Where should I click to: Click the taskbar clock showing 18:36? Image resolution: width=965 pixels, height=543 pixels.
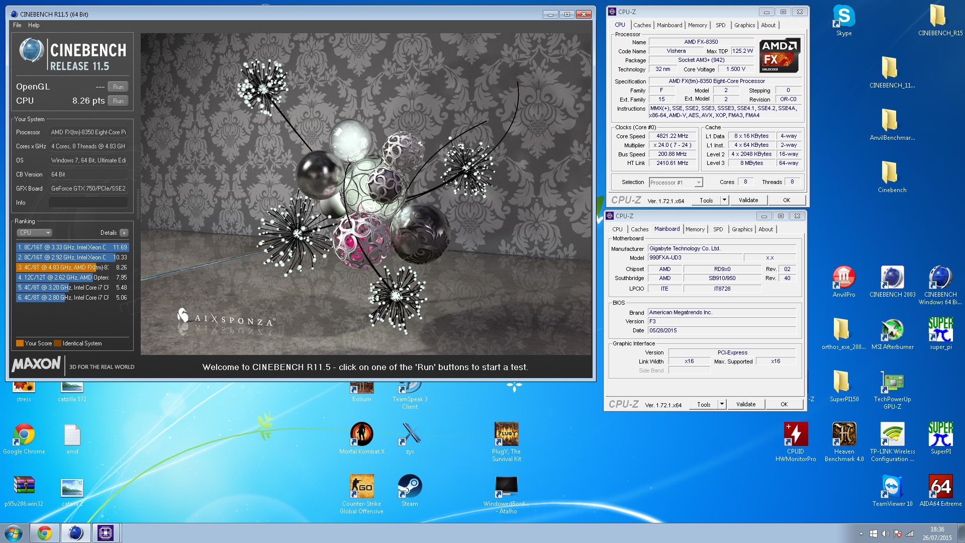tap(937, 533)
